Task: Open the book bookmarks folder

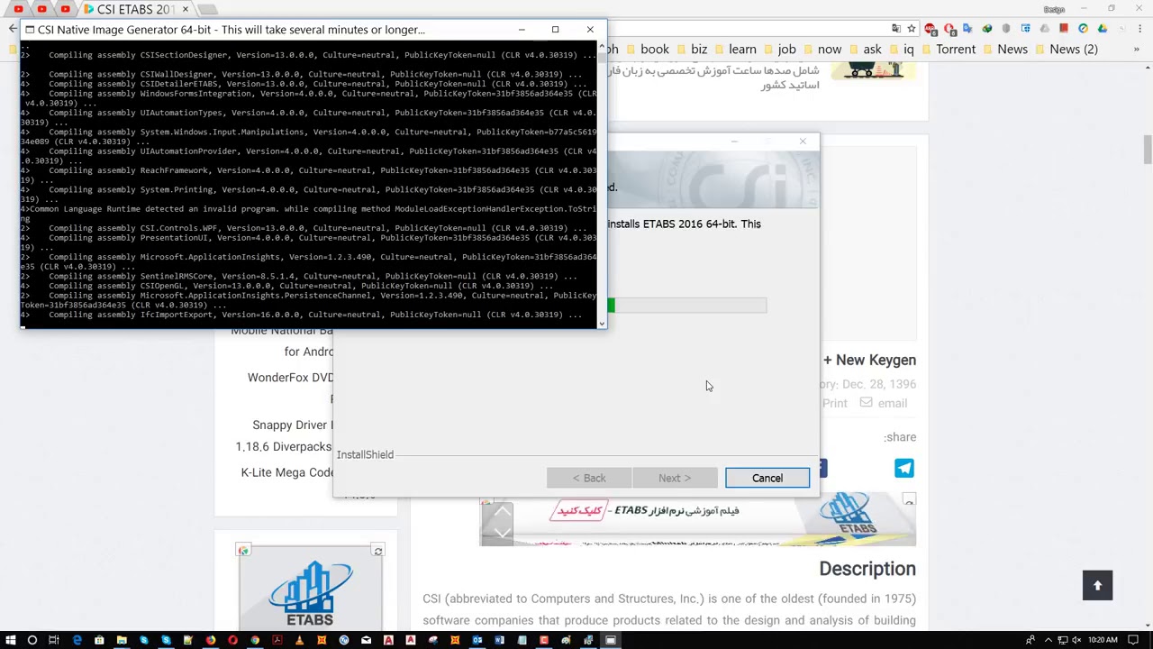Action: (647, 49)
